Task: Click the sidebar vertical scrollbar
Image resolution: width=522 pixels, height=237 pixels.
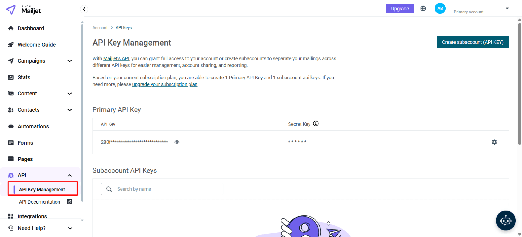Action: (82, 113)
